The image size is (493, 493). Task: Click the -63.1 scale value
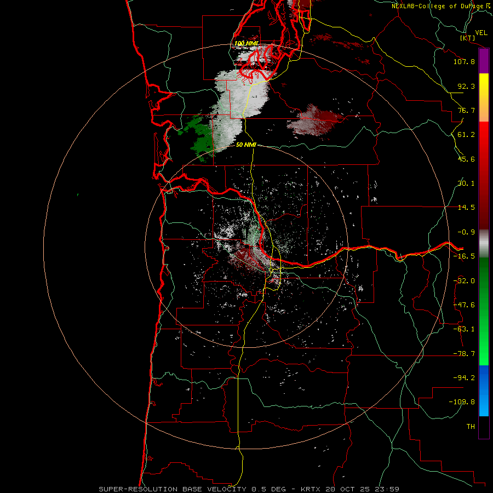(464, 329)
